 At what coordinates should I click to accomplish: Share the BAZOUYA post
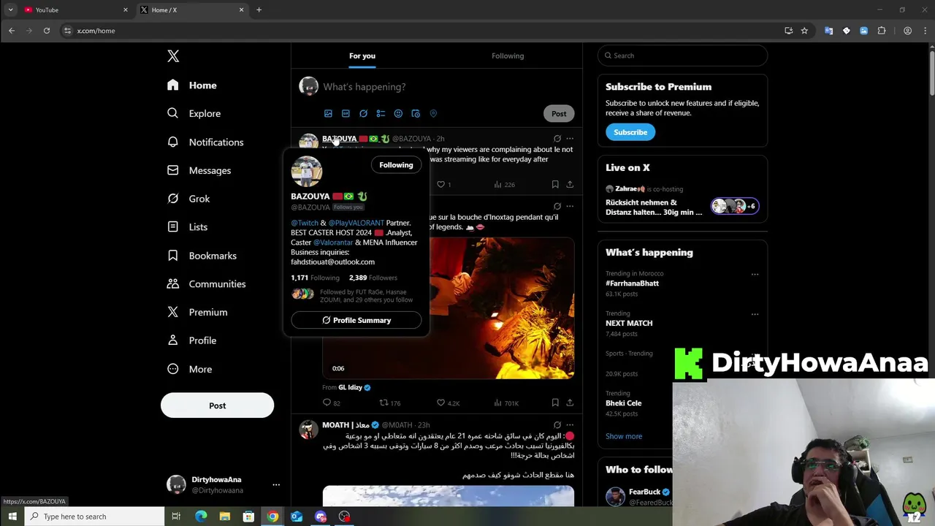(x=570, y=185)
